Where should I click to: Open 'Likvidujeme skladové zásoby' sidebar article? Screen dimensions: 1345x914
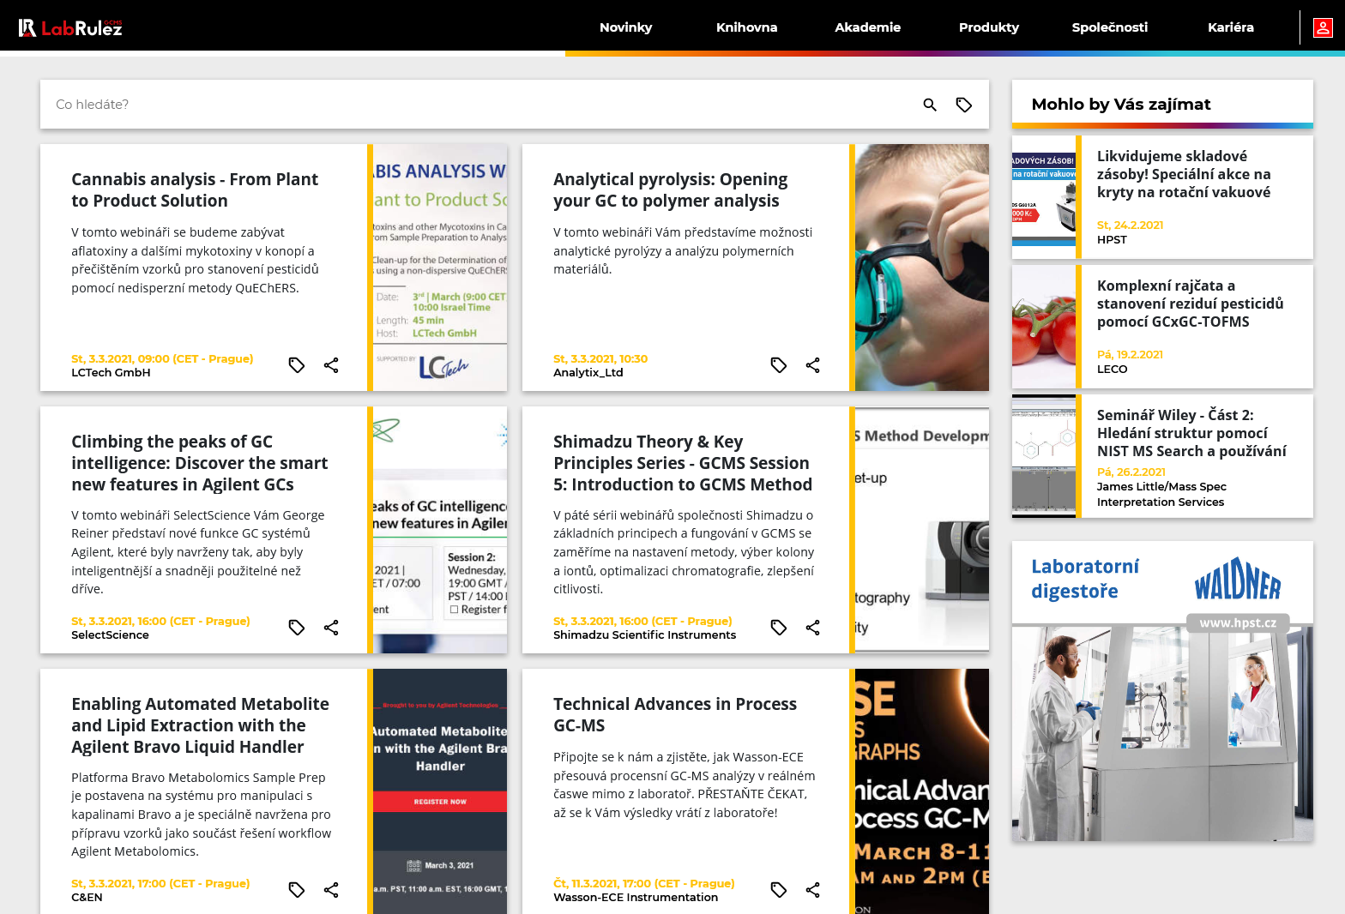click(x=1184, y=174)
